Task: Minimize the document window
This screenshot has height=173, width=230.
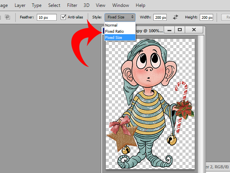Action: click(169, 30)
